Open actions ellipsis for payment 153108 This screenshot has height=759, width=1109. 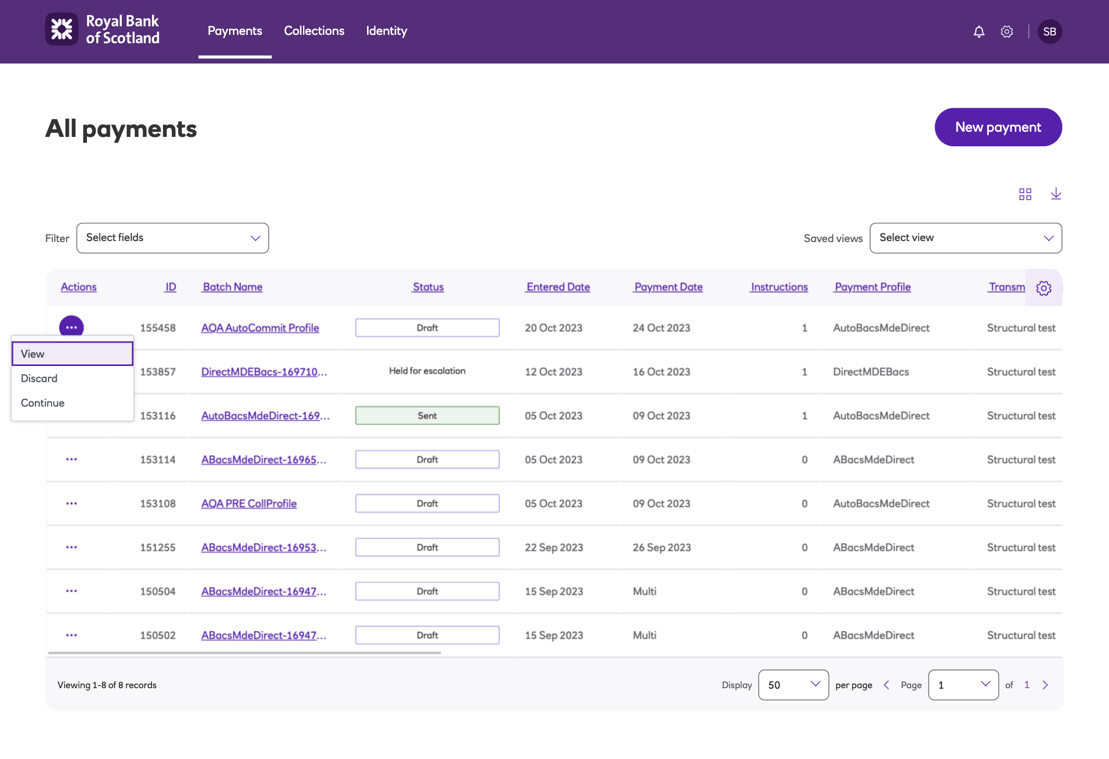[x=72, y=503]
